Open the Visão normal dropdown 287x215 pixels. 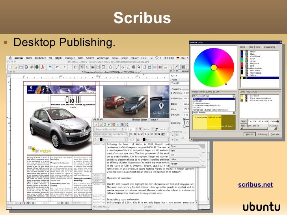click(x=214, y=113)
